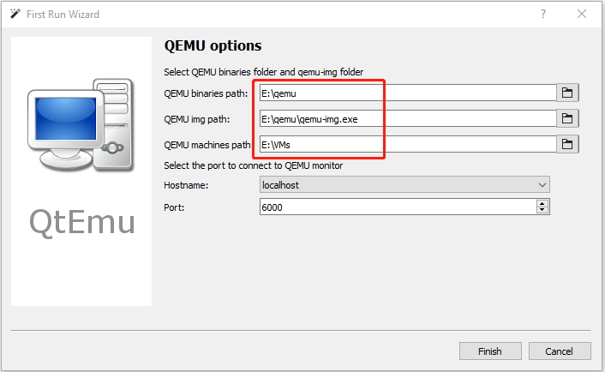Click the wizard wand title bar icon

(x=15, y=15)
